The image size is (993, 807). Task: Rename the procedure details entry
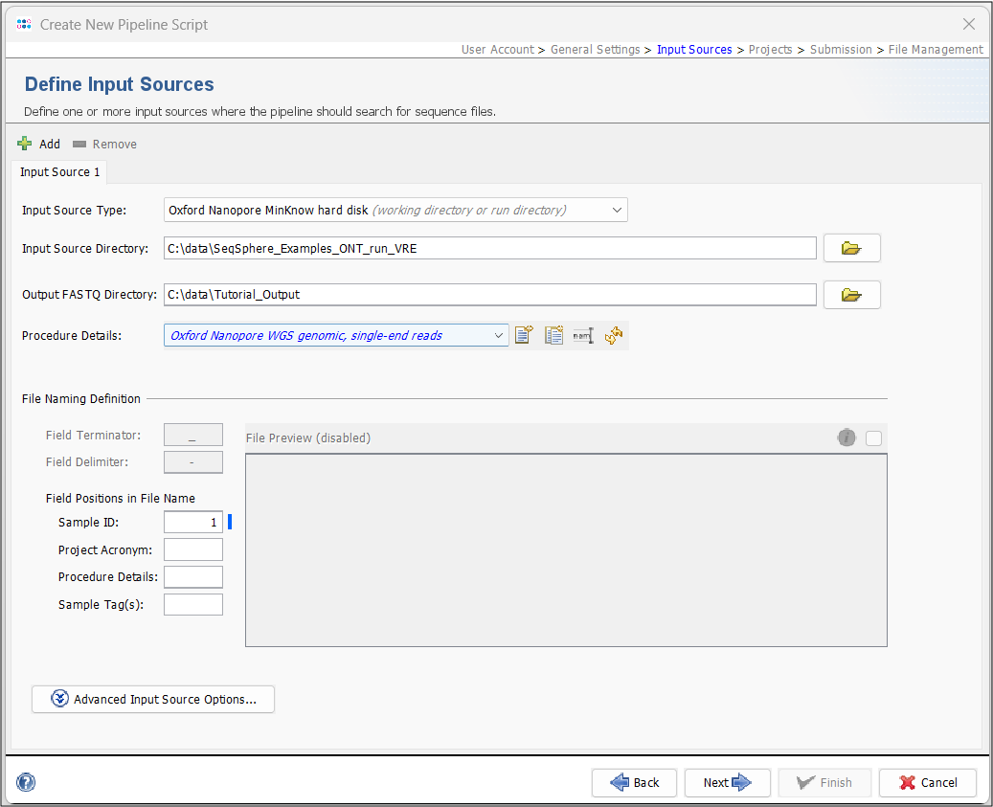582,334
